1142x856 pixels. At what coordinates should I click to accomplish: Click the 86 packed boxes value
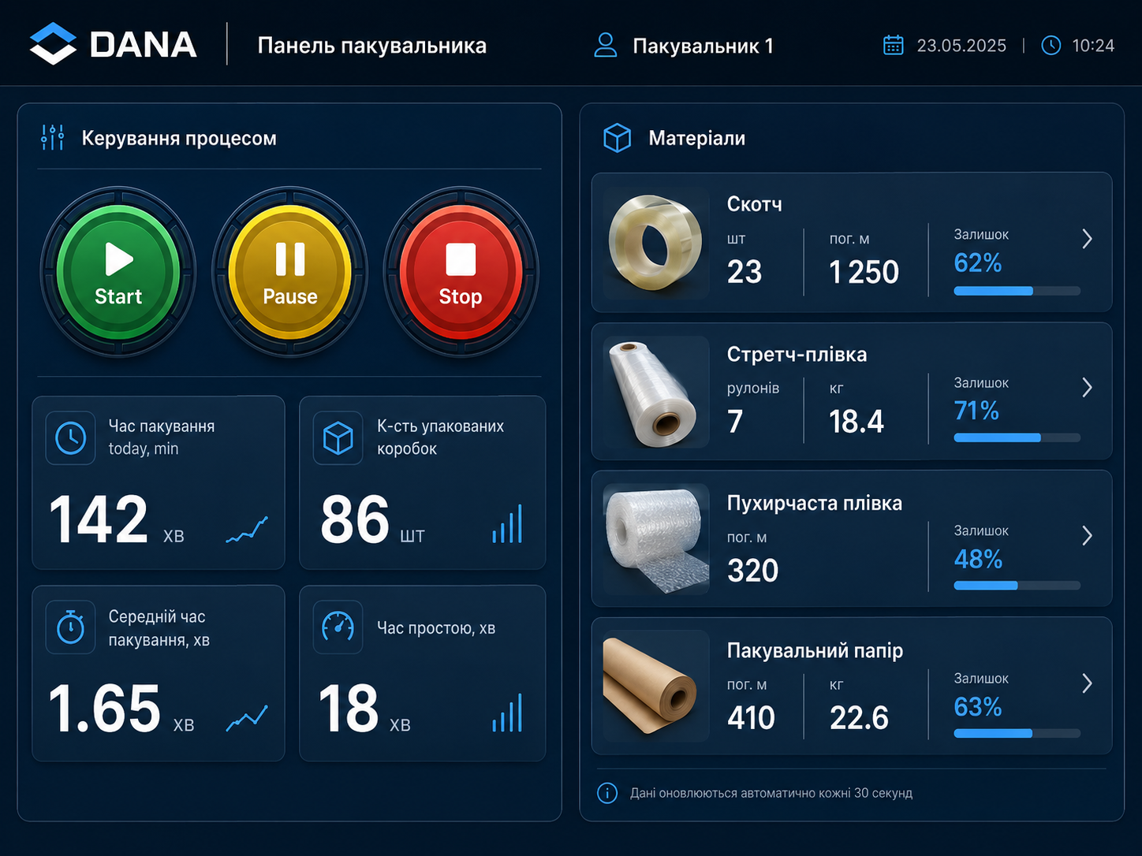coord(355,519)
